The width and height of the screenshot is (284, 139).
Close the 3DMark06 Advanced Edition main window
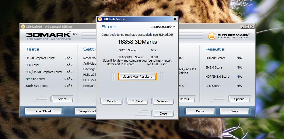(252, 27)
